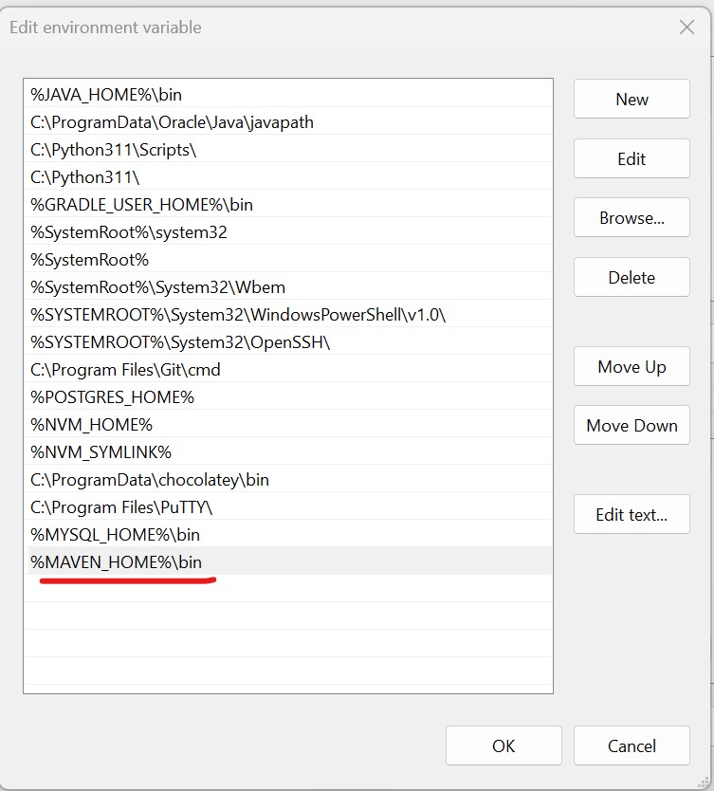Confirm changes with OK
Image resolution: width=714 pixels, height=791 pixels.
pos(503,746)
